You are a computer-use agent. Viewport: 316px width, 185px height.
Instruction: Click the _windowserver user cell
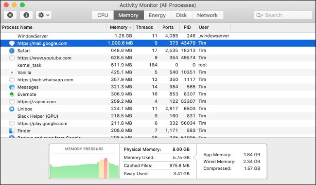tap(214, 36)
